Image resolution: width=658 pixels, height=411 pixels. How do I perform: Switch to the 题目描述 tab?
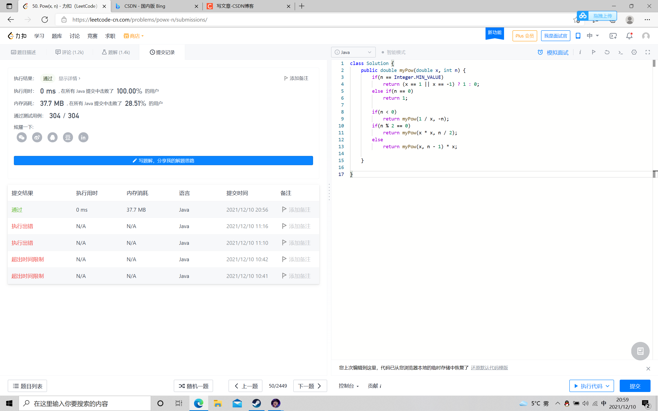tap(24, 52)
